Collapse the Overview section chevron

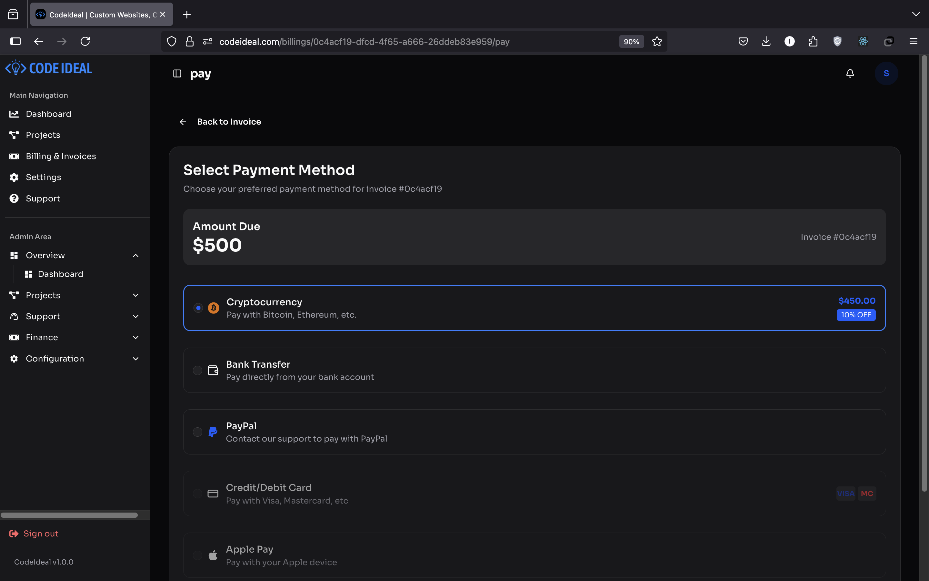pyautogui.click(x=135, y=256)
